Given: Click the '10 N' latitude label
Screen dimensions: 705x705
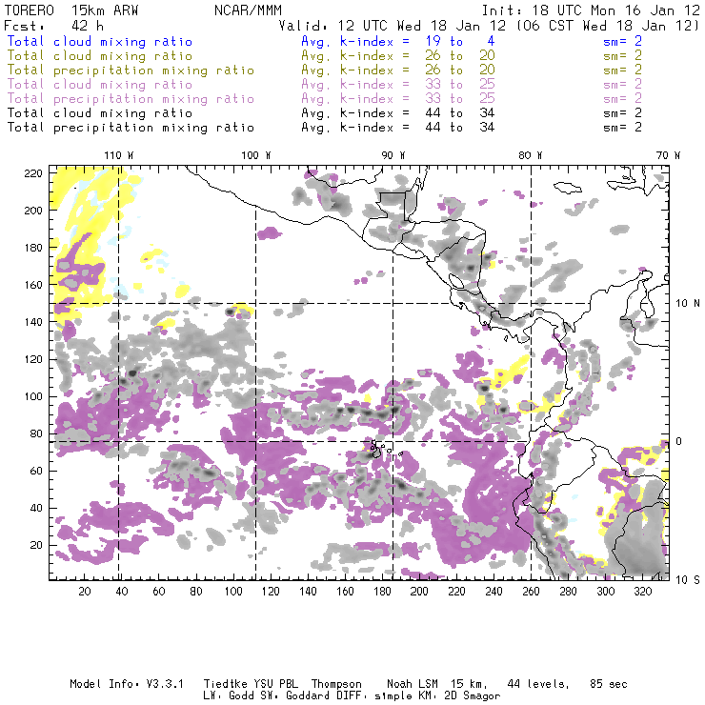Looking at the screenshot, I should point(688,304).
